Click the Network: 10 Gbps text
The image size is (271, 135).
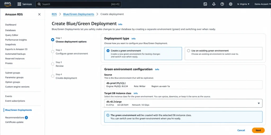point(141,105)
